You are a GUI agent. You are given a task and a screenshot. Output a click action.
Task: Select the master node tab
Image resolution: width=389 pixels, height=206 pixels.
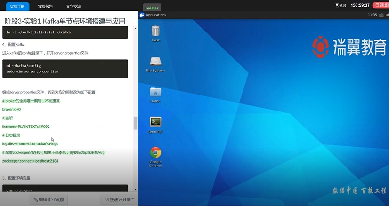tap(152, 8)
